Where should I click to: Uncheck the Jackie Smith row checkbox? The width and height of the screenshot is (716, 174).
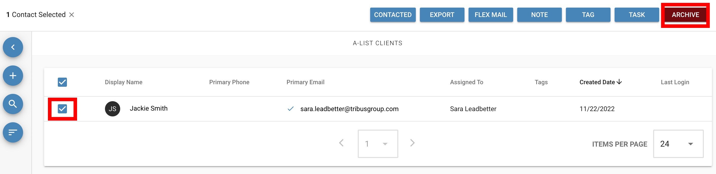pos(62,109)
